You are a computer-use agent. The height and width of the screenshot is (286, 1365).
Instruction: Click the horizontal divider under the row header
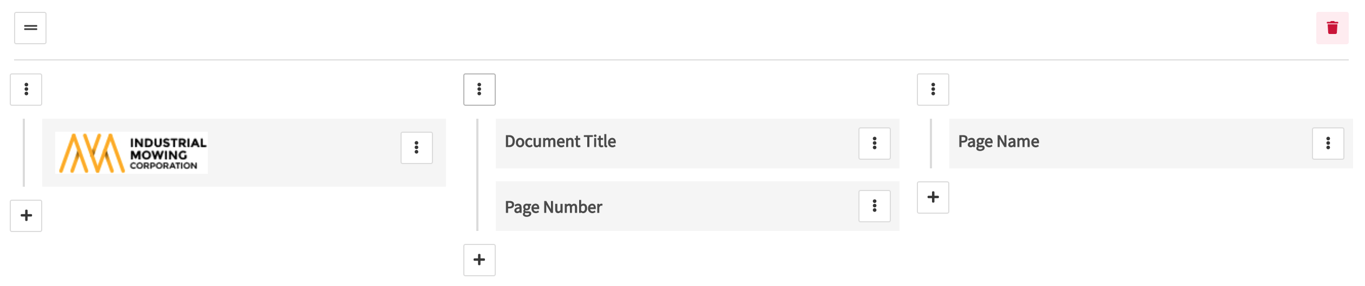(x=681, y=60)
